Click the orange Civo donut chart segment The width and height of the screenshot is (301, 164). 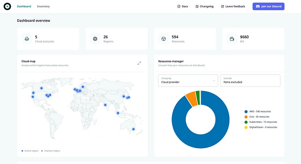coord(191,99)
